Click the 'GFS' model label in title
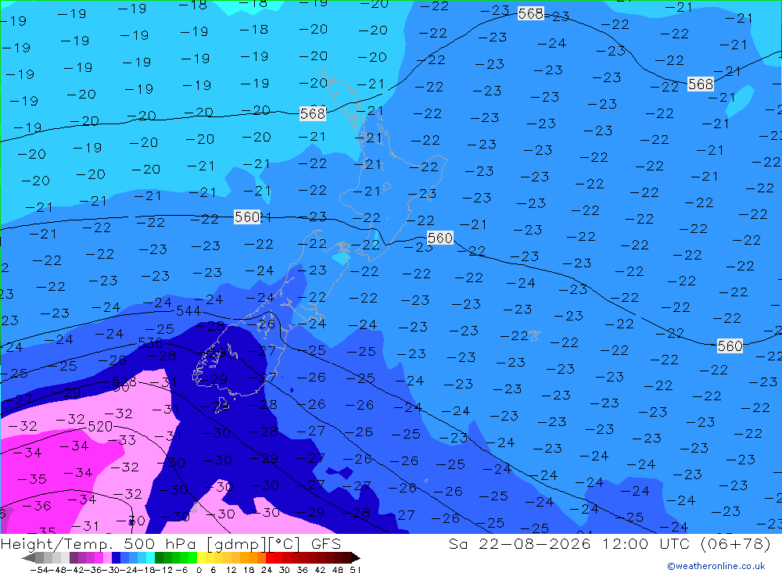This screenshot has height=573, width=782. coord(326,543)
